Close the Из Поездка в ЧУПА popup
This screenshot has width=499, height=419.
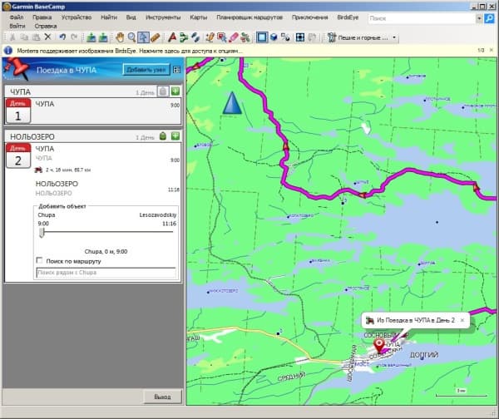point(462,320)
